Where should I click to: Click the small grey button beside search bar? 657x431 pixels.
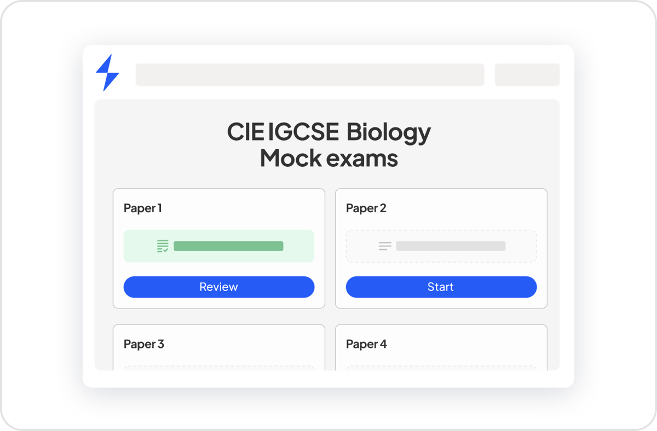pos(527,75)
